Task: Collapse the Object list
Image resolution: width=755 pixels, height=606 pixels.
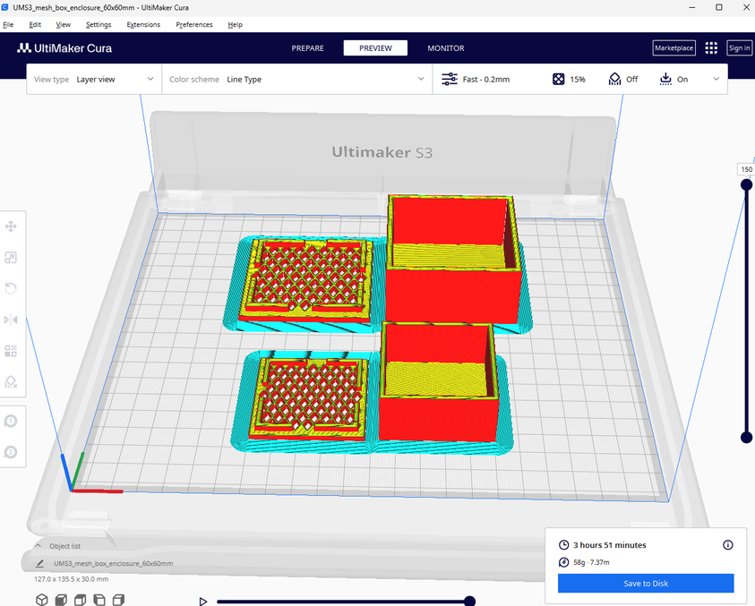Action: click(38, 545)
